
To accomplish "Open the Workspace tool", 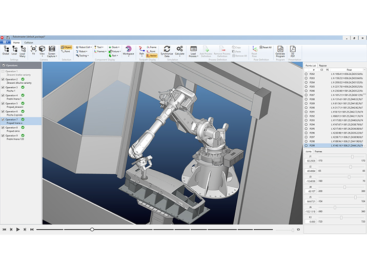I will click(x=128, y=51).
